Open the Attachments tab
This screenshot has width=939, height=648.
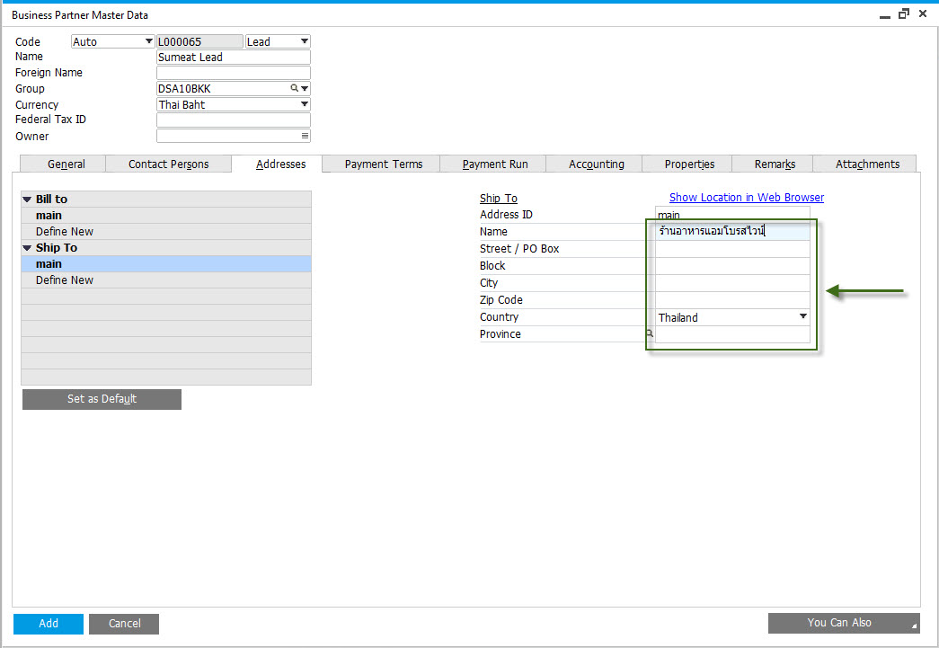click(865, 164)
